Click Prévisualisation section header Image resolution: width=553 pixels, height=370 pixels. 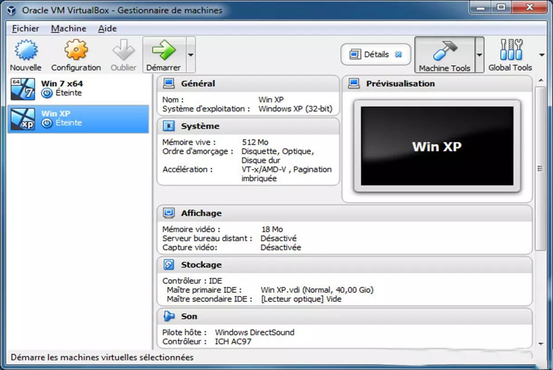click(437, 84)
